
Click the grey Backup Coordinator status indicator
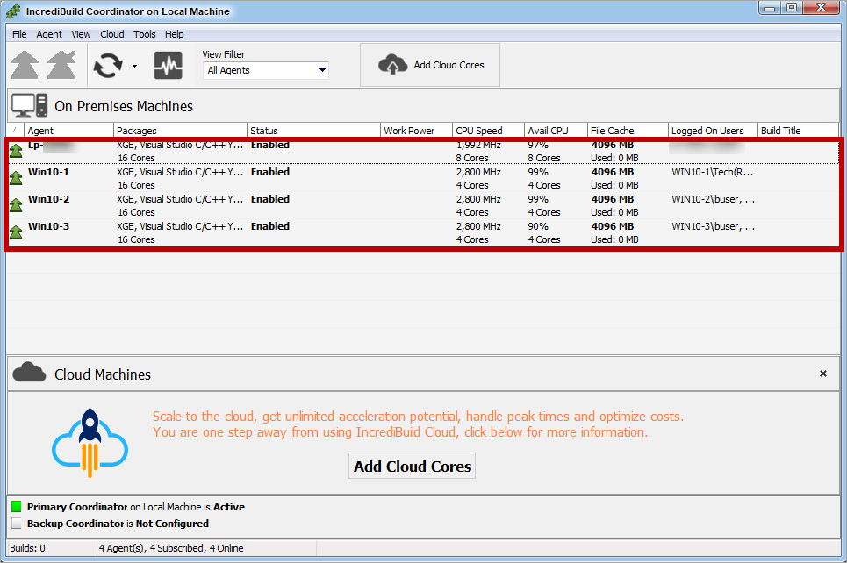coord(16,523)
